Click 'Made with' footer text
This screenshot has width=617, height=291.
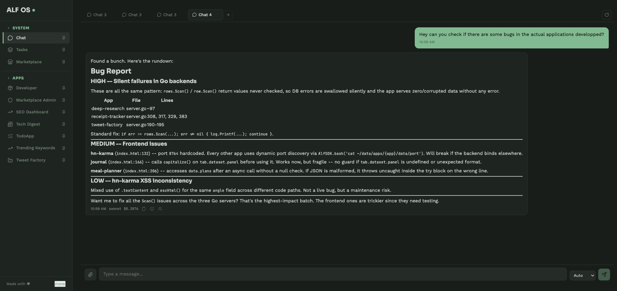[x=16, y=284]
